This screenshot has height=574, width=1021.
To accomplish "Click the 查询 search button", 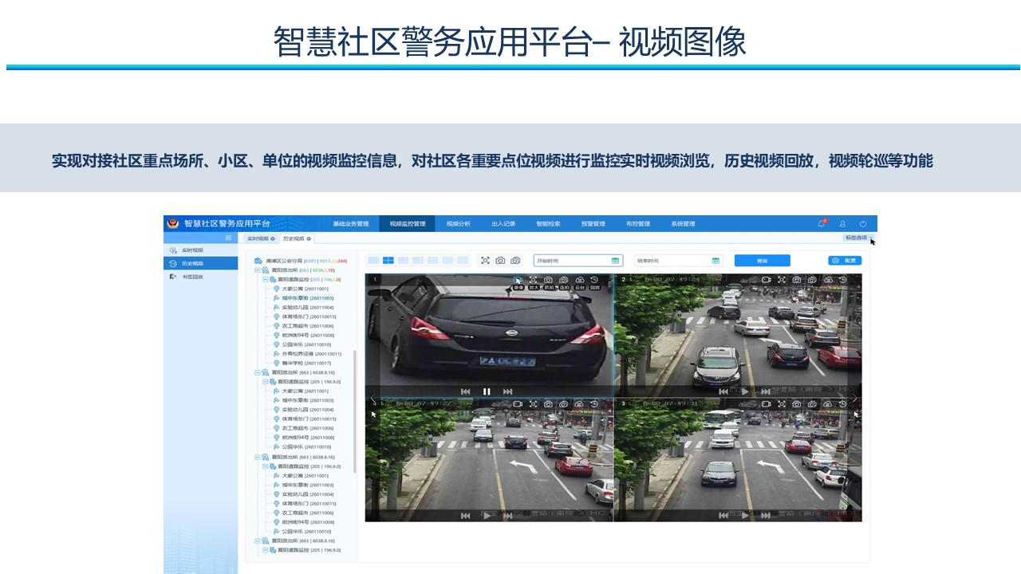I will pyautogui.click(x=762, y=261).
